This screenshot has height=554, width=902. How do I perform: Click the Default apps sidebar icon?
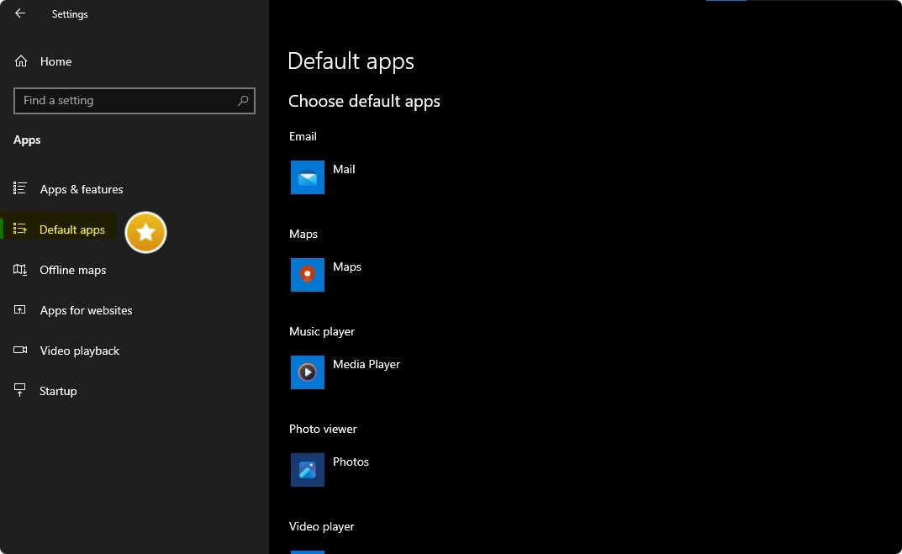coord(20,229)
